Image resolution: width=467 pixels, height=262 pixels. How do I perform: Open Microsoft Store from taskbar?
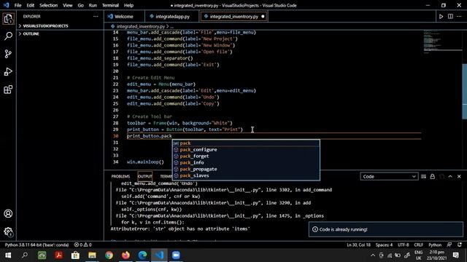coord(75,255)
